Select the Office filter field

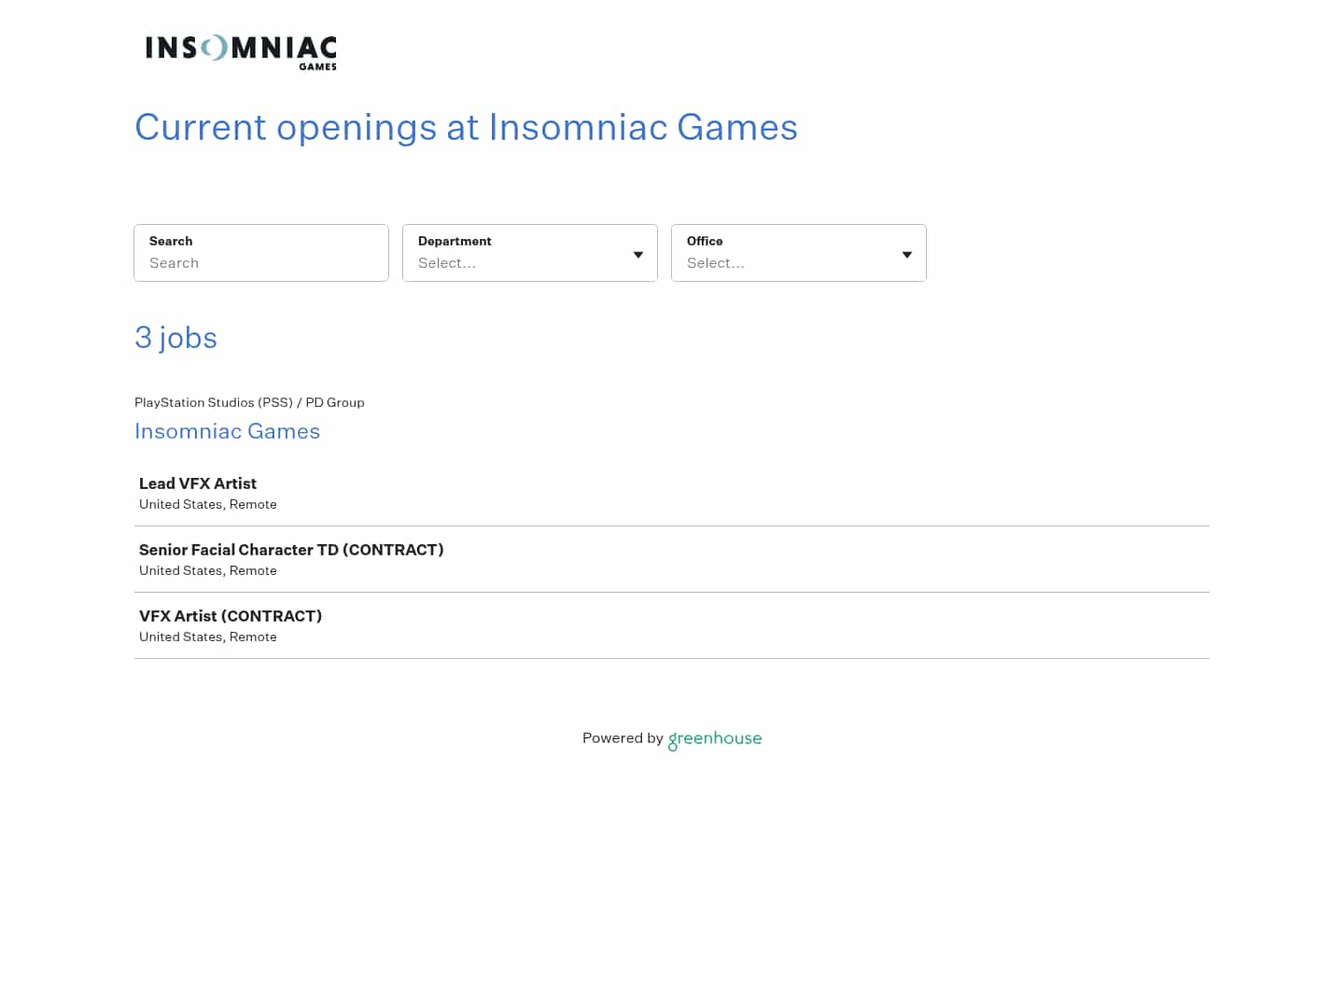click(x=798, y=253)
